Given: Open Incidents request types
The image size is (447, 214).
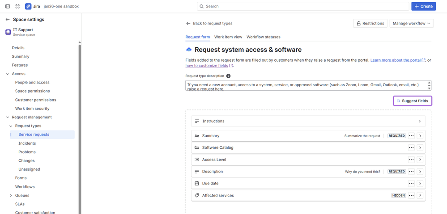Looking at the screenshot, I should tap(27, 143).
